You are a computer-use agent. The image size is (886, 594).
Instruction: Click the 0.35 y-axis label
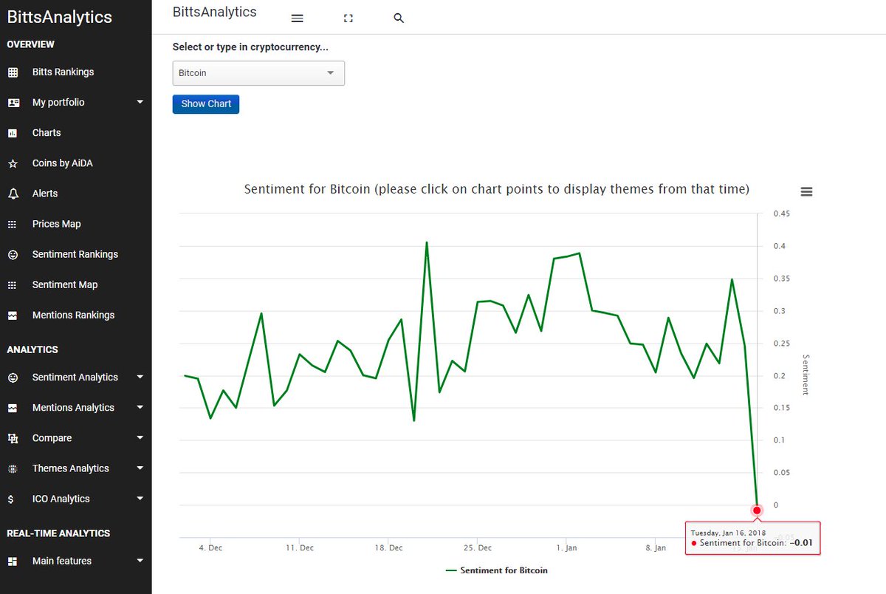click(781, 279)
